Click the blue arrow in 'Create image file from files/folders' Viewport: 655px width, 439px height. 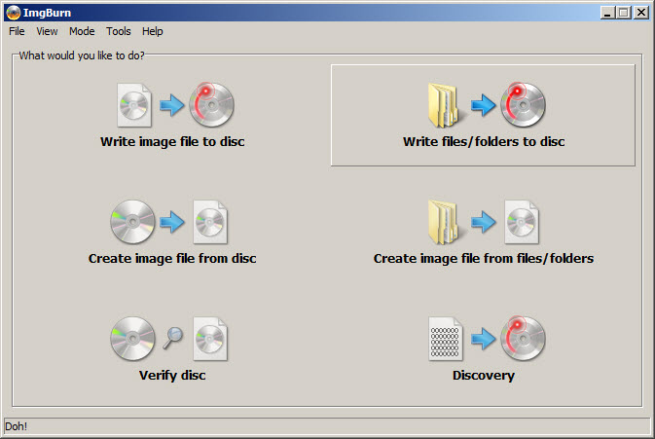[x=484, y=222]
